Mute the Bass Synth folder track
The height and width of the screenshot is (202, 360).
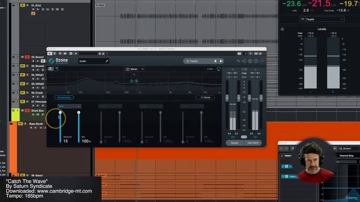(x=20, y=123)
